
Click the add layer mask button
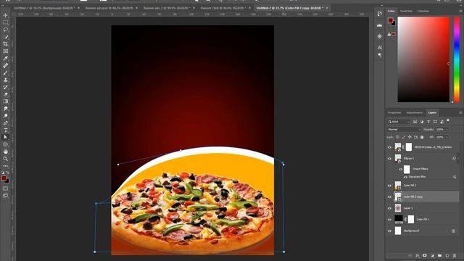click(425, 255)
